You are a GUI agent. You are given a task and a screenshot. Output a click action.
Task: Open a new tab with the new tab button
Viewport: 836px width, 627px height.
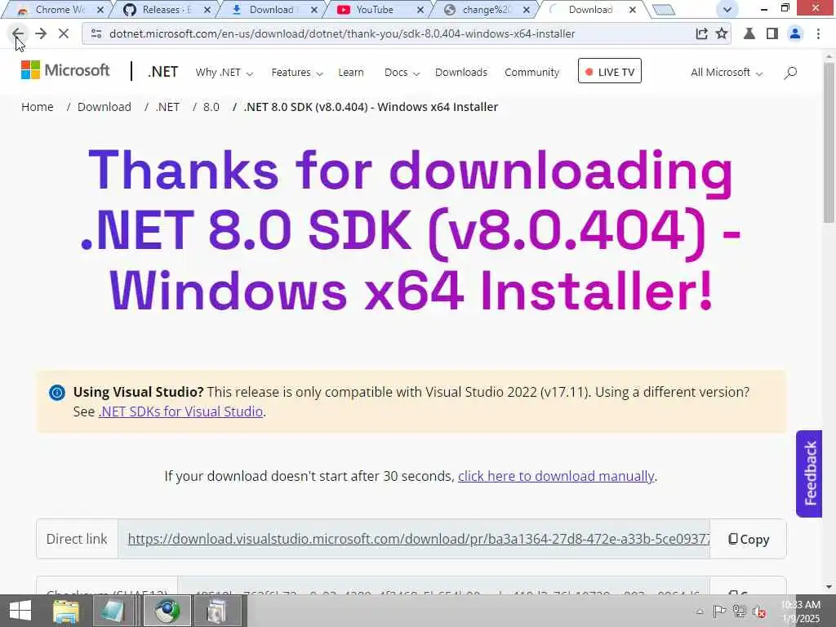[664, 10]
